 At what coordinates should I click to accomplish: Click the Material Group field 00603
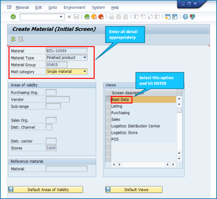tap(56, 65)
